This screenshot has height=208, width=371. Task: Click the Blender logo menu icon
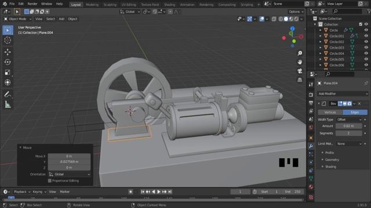point(5,4)
